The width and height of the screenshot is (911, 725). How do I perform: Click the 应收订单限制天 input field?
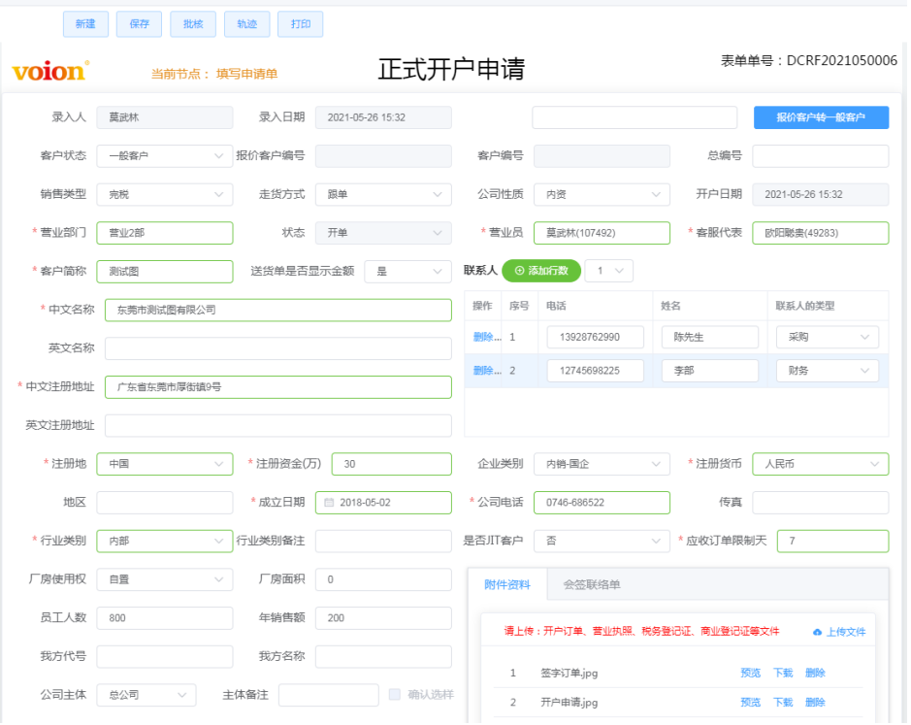click(x=832, y=542)
